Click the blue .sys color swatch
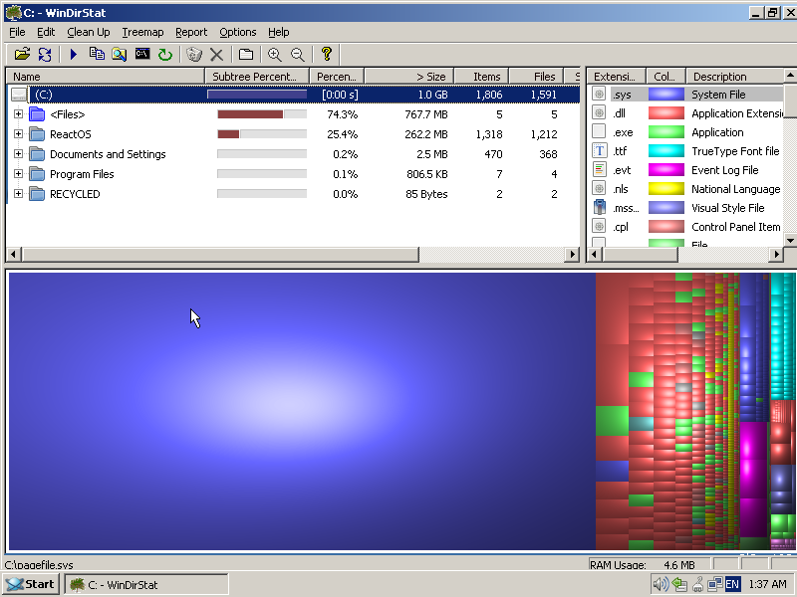Viewport: 797px width, 597px height. coord(665,95)
